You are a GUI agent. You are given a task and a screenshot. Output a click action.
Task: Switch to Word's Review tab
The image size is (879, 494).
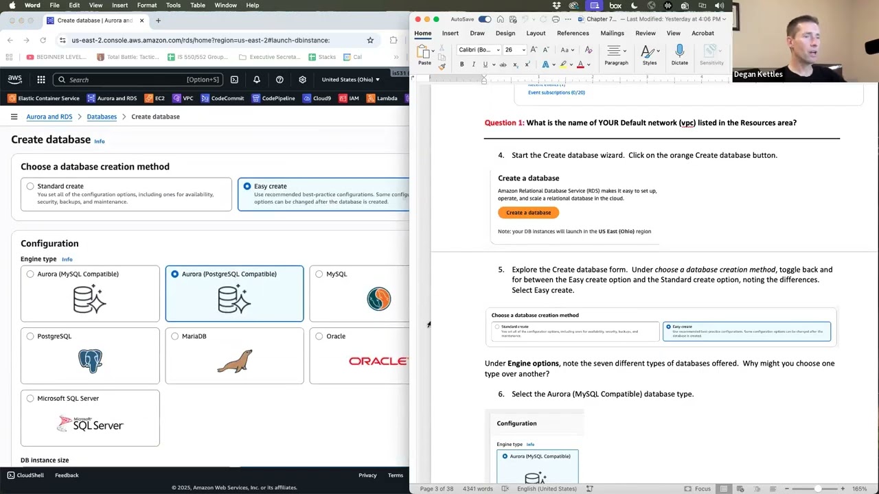pos(645,33)
